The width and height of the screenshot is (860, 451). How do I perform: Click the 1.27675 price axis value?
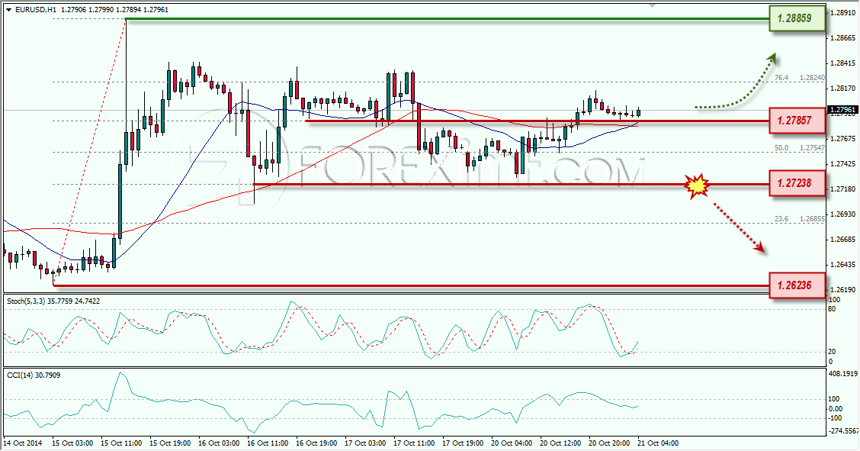[843, 139]
